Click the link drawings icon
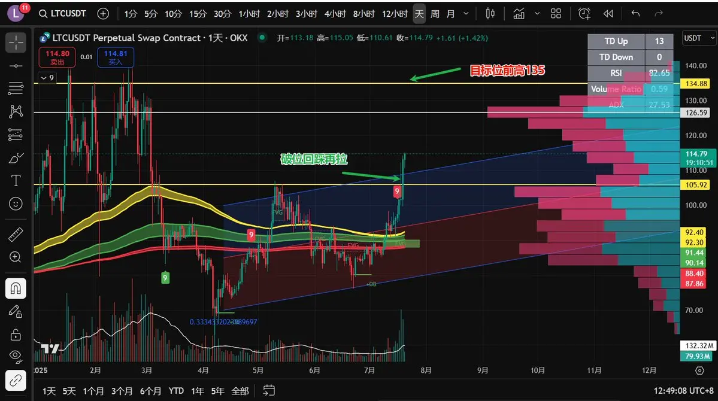This screenshot has height=401, width=718. (16, 380)
